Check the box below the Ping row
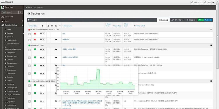The image size is (219, 109). (29, 74)
